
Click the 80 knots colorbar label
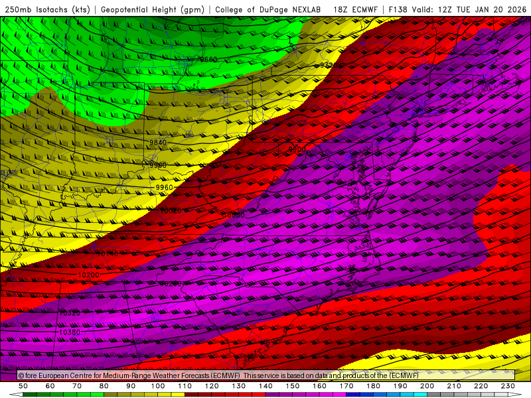tap(104, 386)
